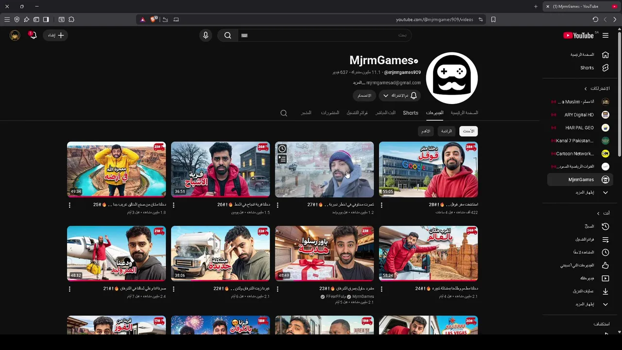Viewport: 622px width, 350px height.
Task: Click the Watch Later clock on video #27
Action: pyautogui.click(x=282, y=149)
